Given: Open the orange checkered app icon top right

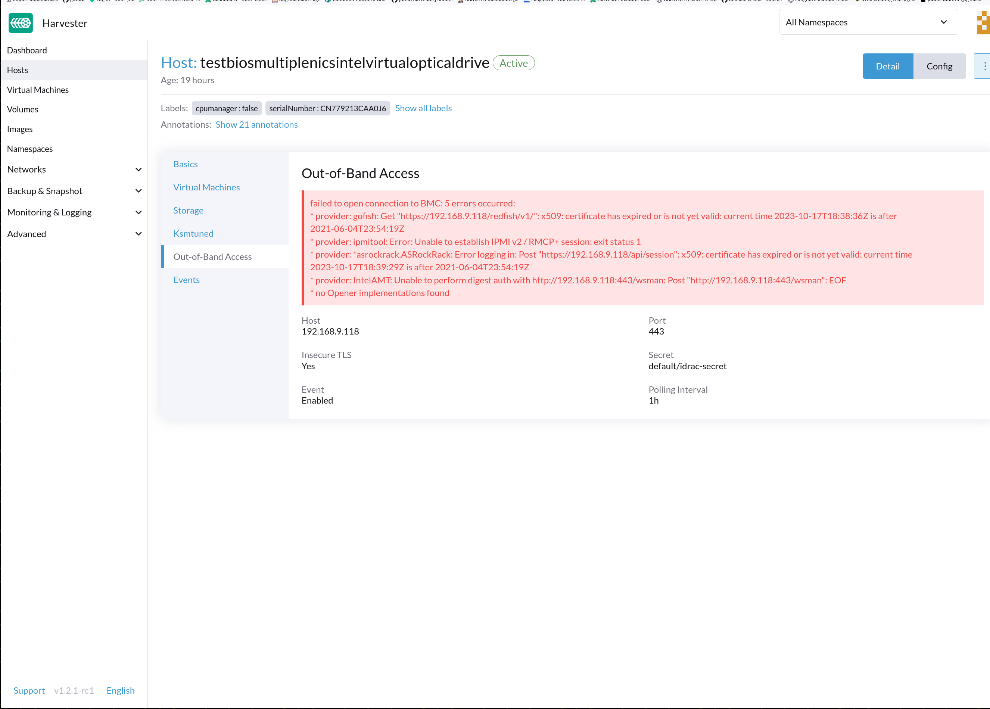Looking at the screenshot, I should coord(983,22).
